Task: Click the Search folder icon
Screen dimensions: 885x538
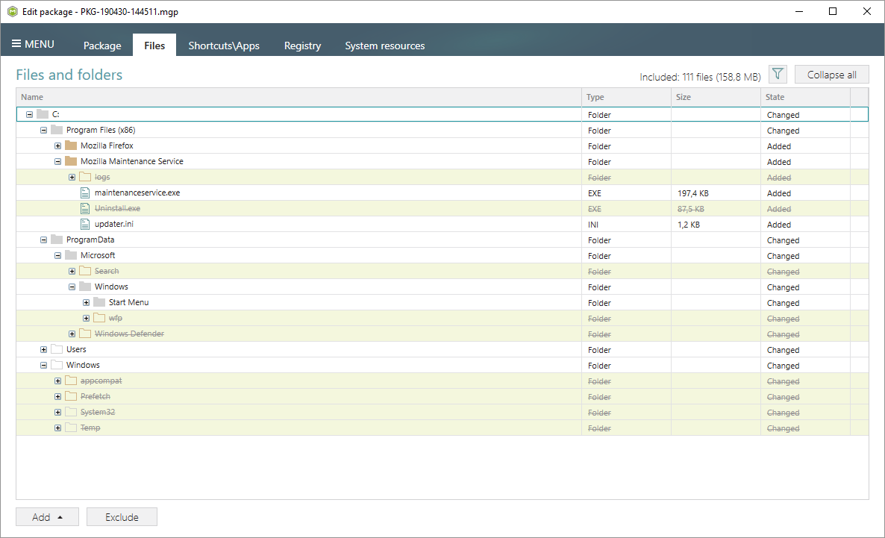Action: [84, 271]
